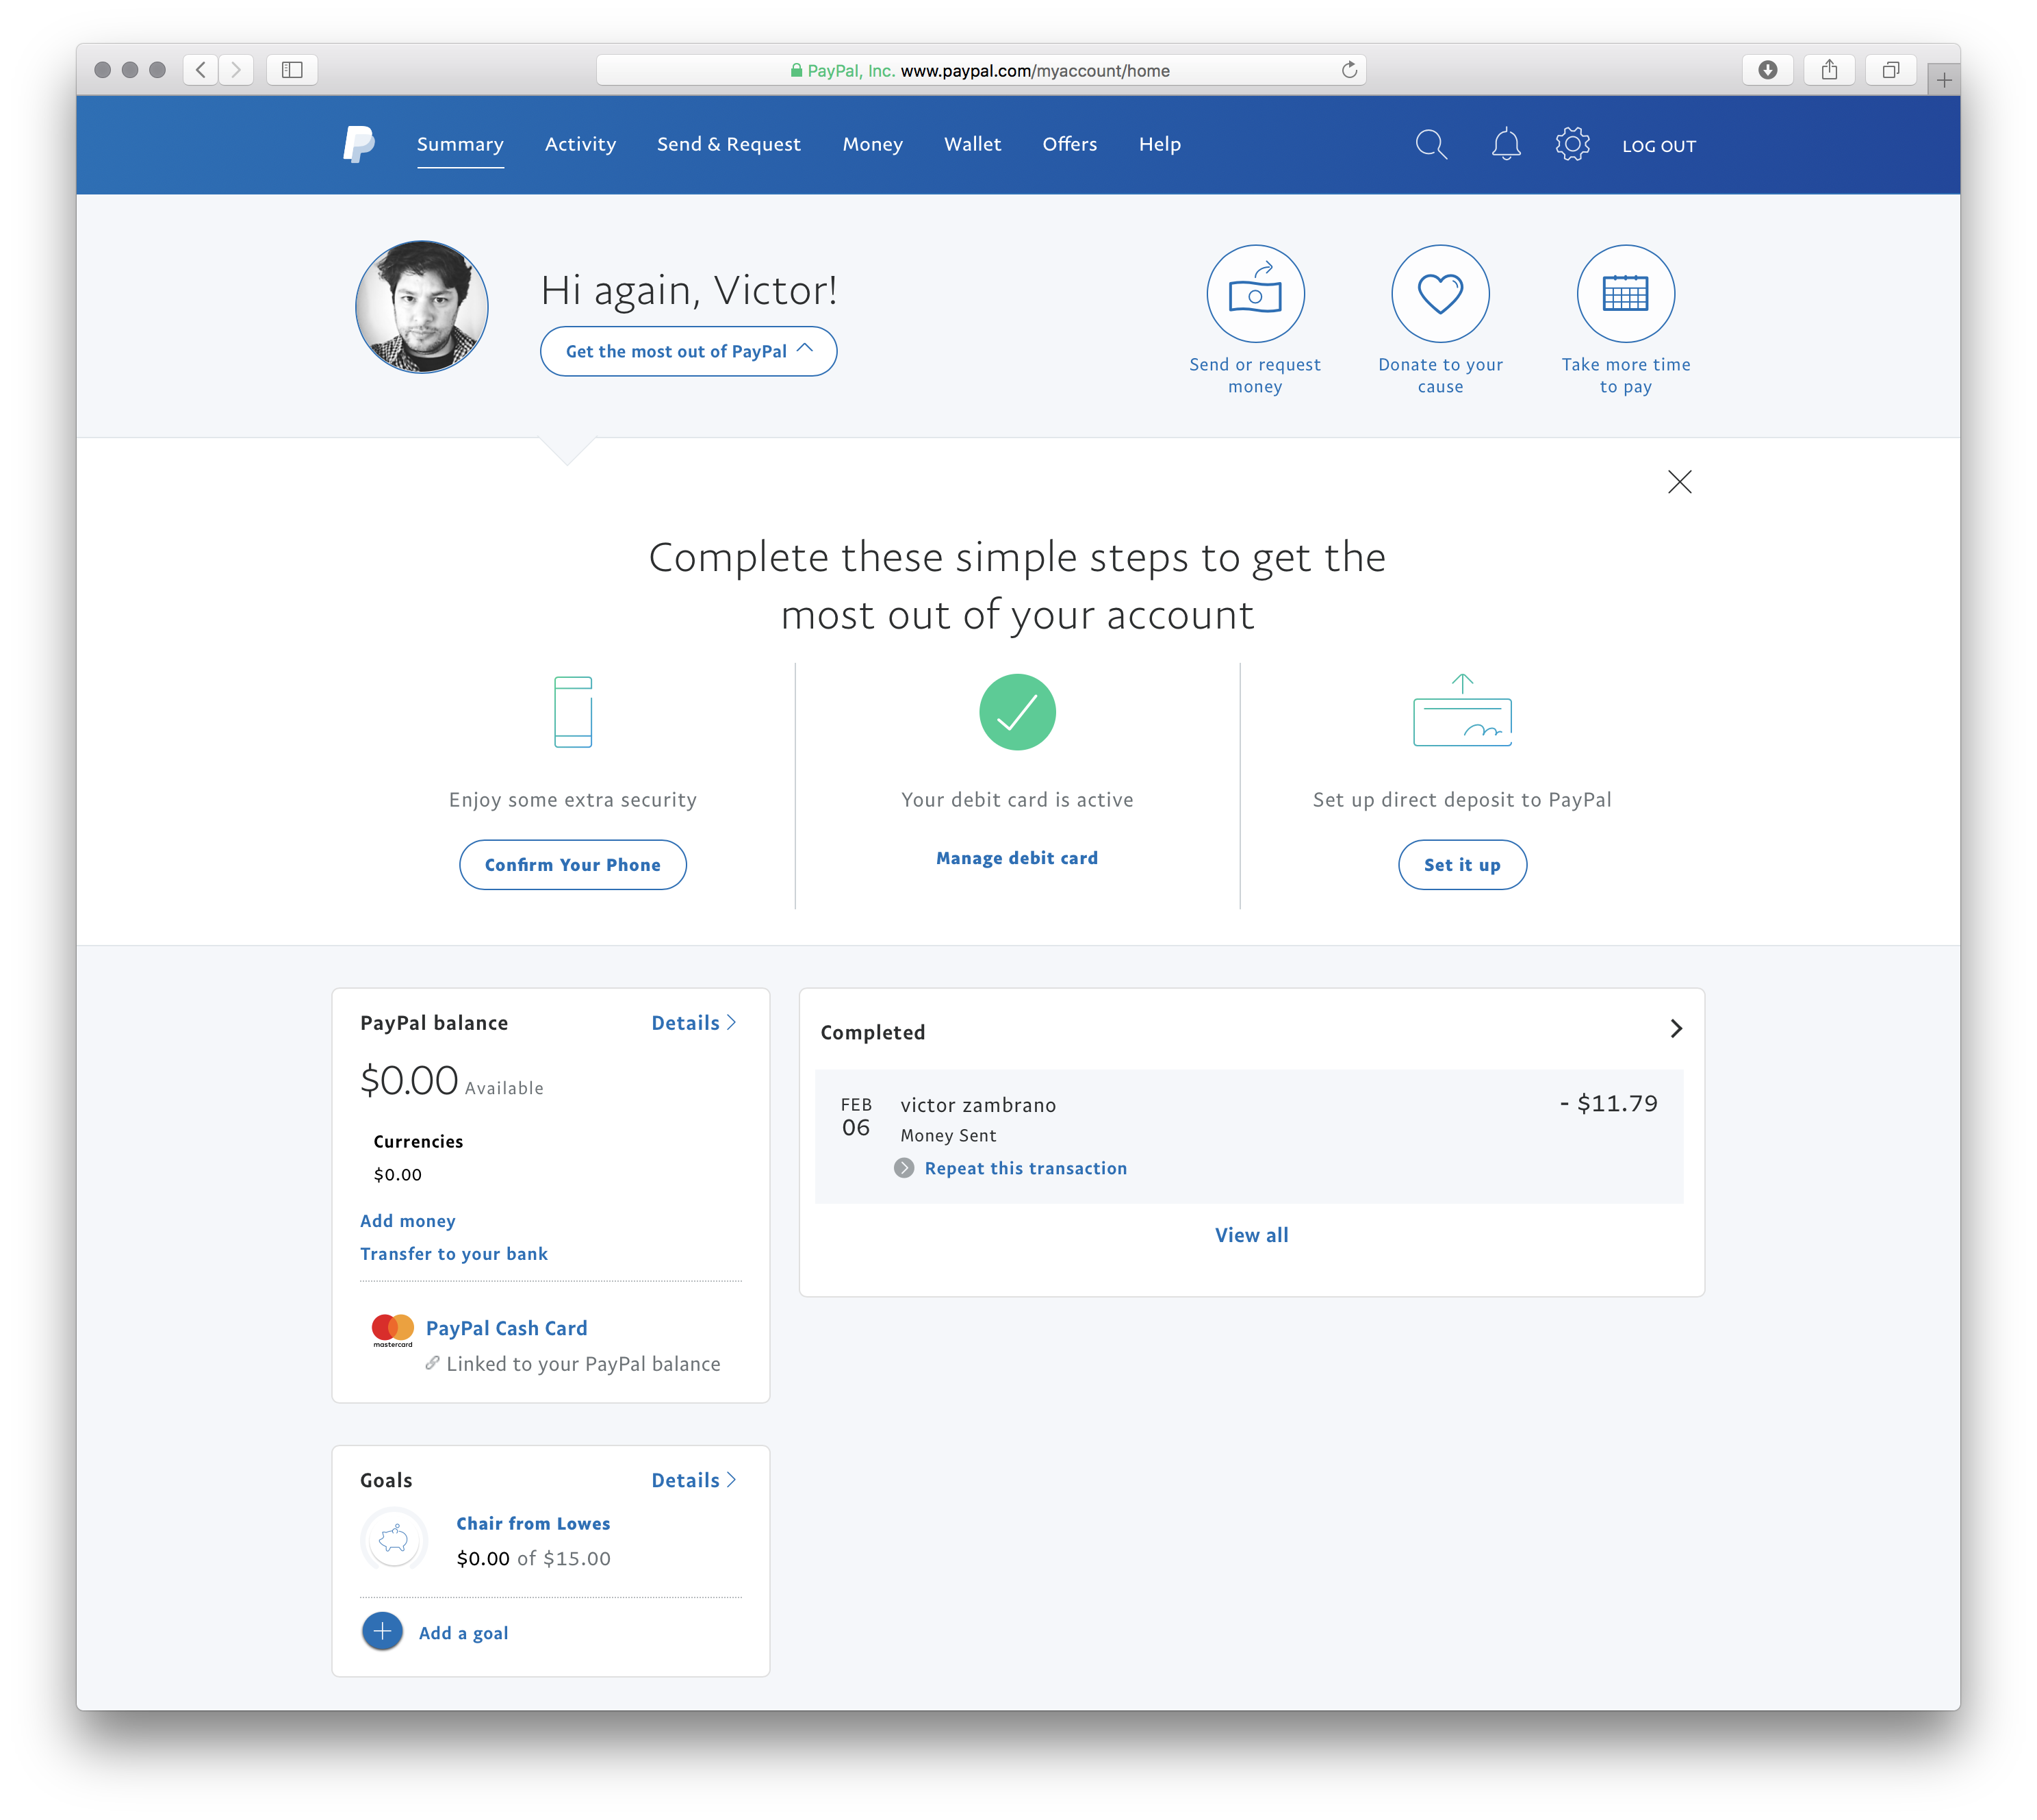
Task: Click the Mastercard logo icon
Action: tap(392, 1329)
